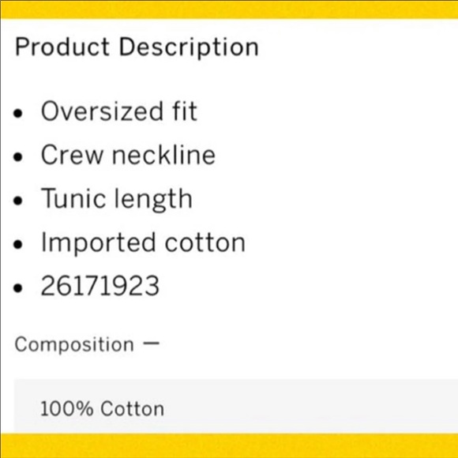Click the word Description in heading

pos(189,48)
